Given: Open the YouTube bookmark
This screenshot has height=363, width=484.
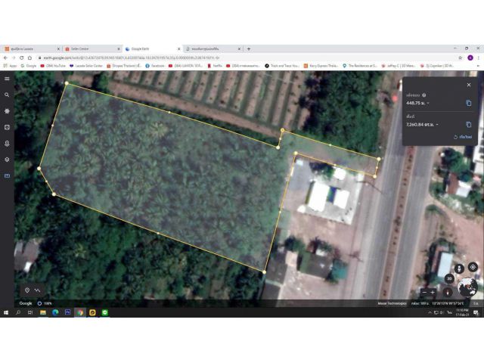Looking at the screenshot, I should [53, 66].
